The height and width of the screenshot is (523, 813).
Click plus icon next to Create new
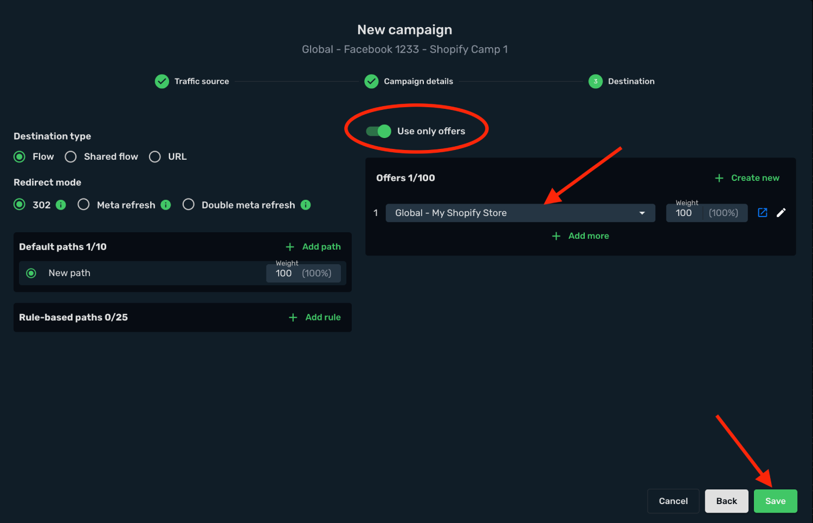(719, 178)
